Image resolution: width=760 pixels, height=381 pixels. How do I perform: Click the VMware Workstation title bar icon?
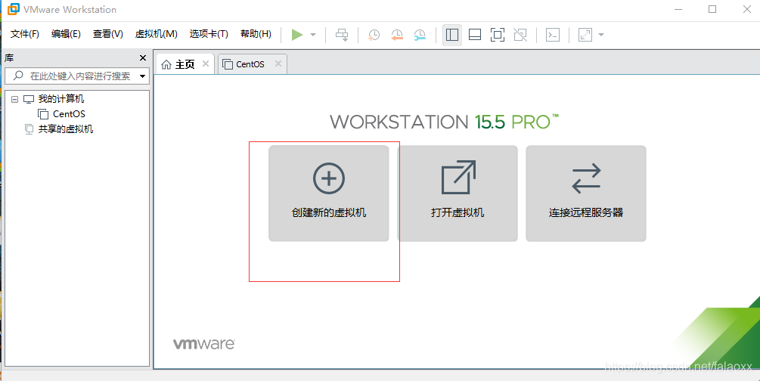pyautogui.click(x=14, y=9)
